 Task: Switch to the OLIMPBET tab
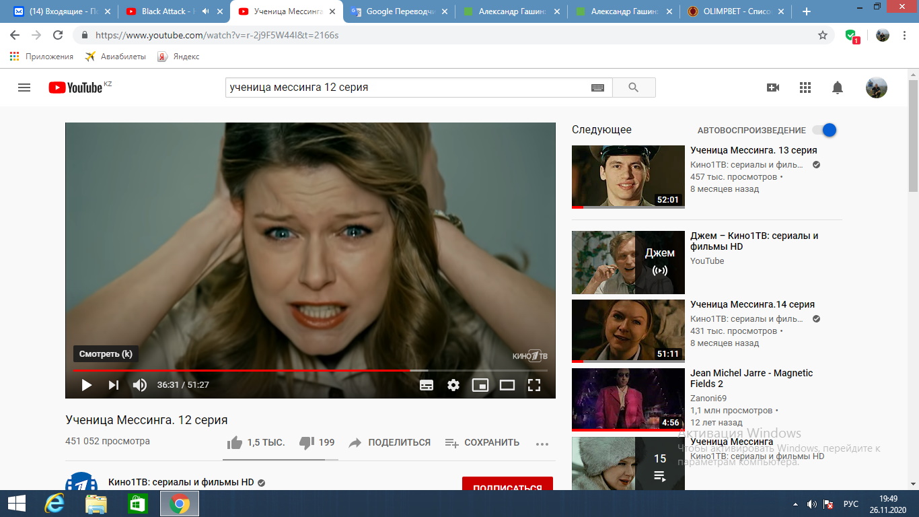pyautogui.click(x=735, y=11)
